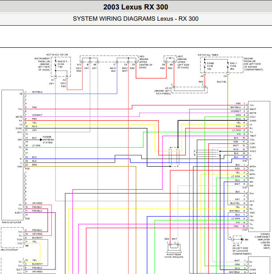Click "BLU/YEL" label below the C4 terminal
This screenshot has width=272, height=274.
click(x=221, y=82)
